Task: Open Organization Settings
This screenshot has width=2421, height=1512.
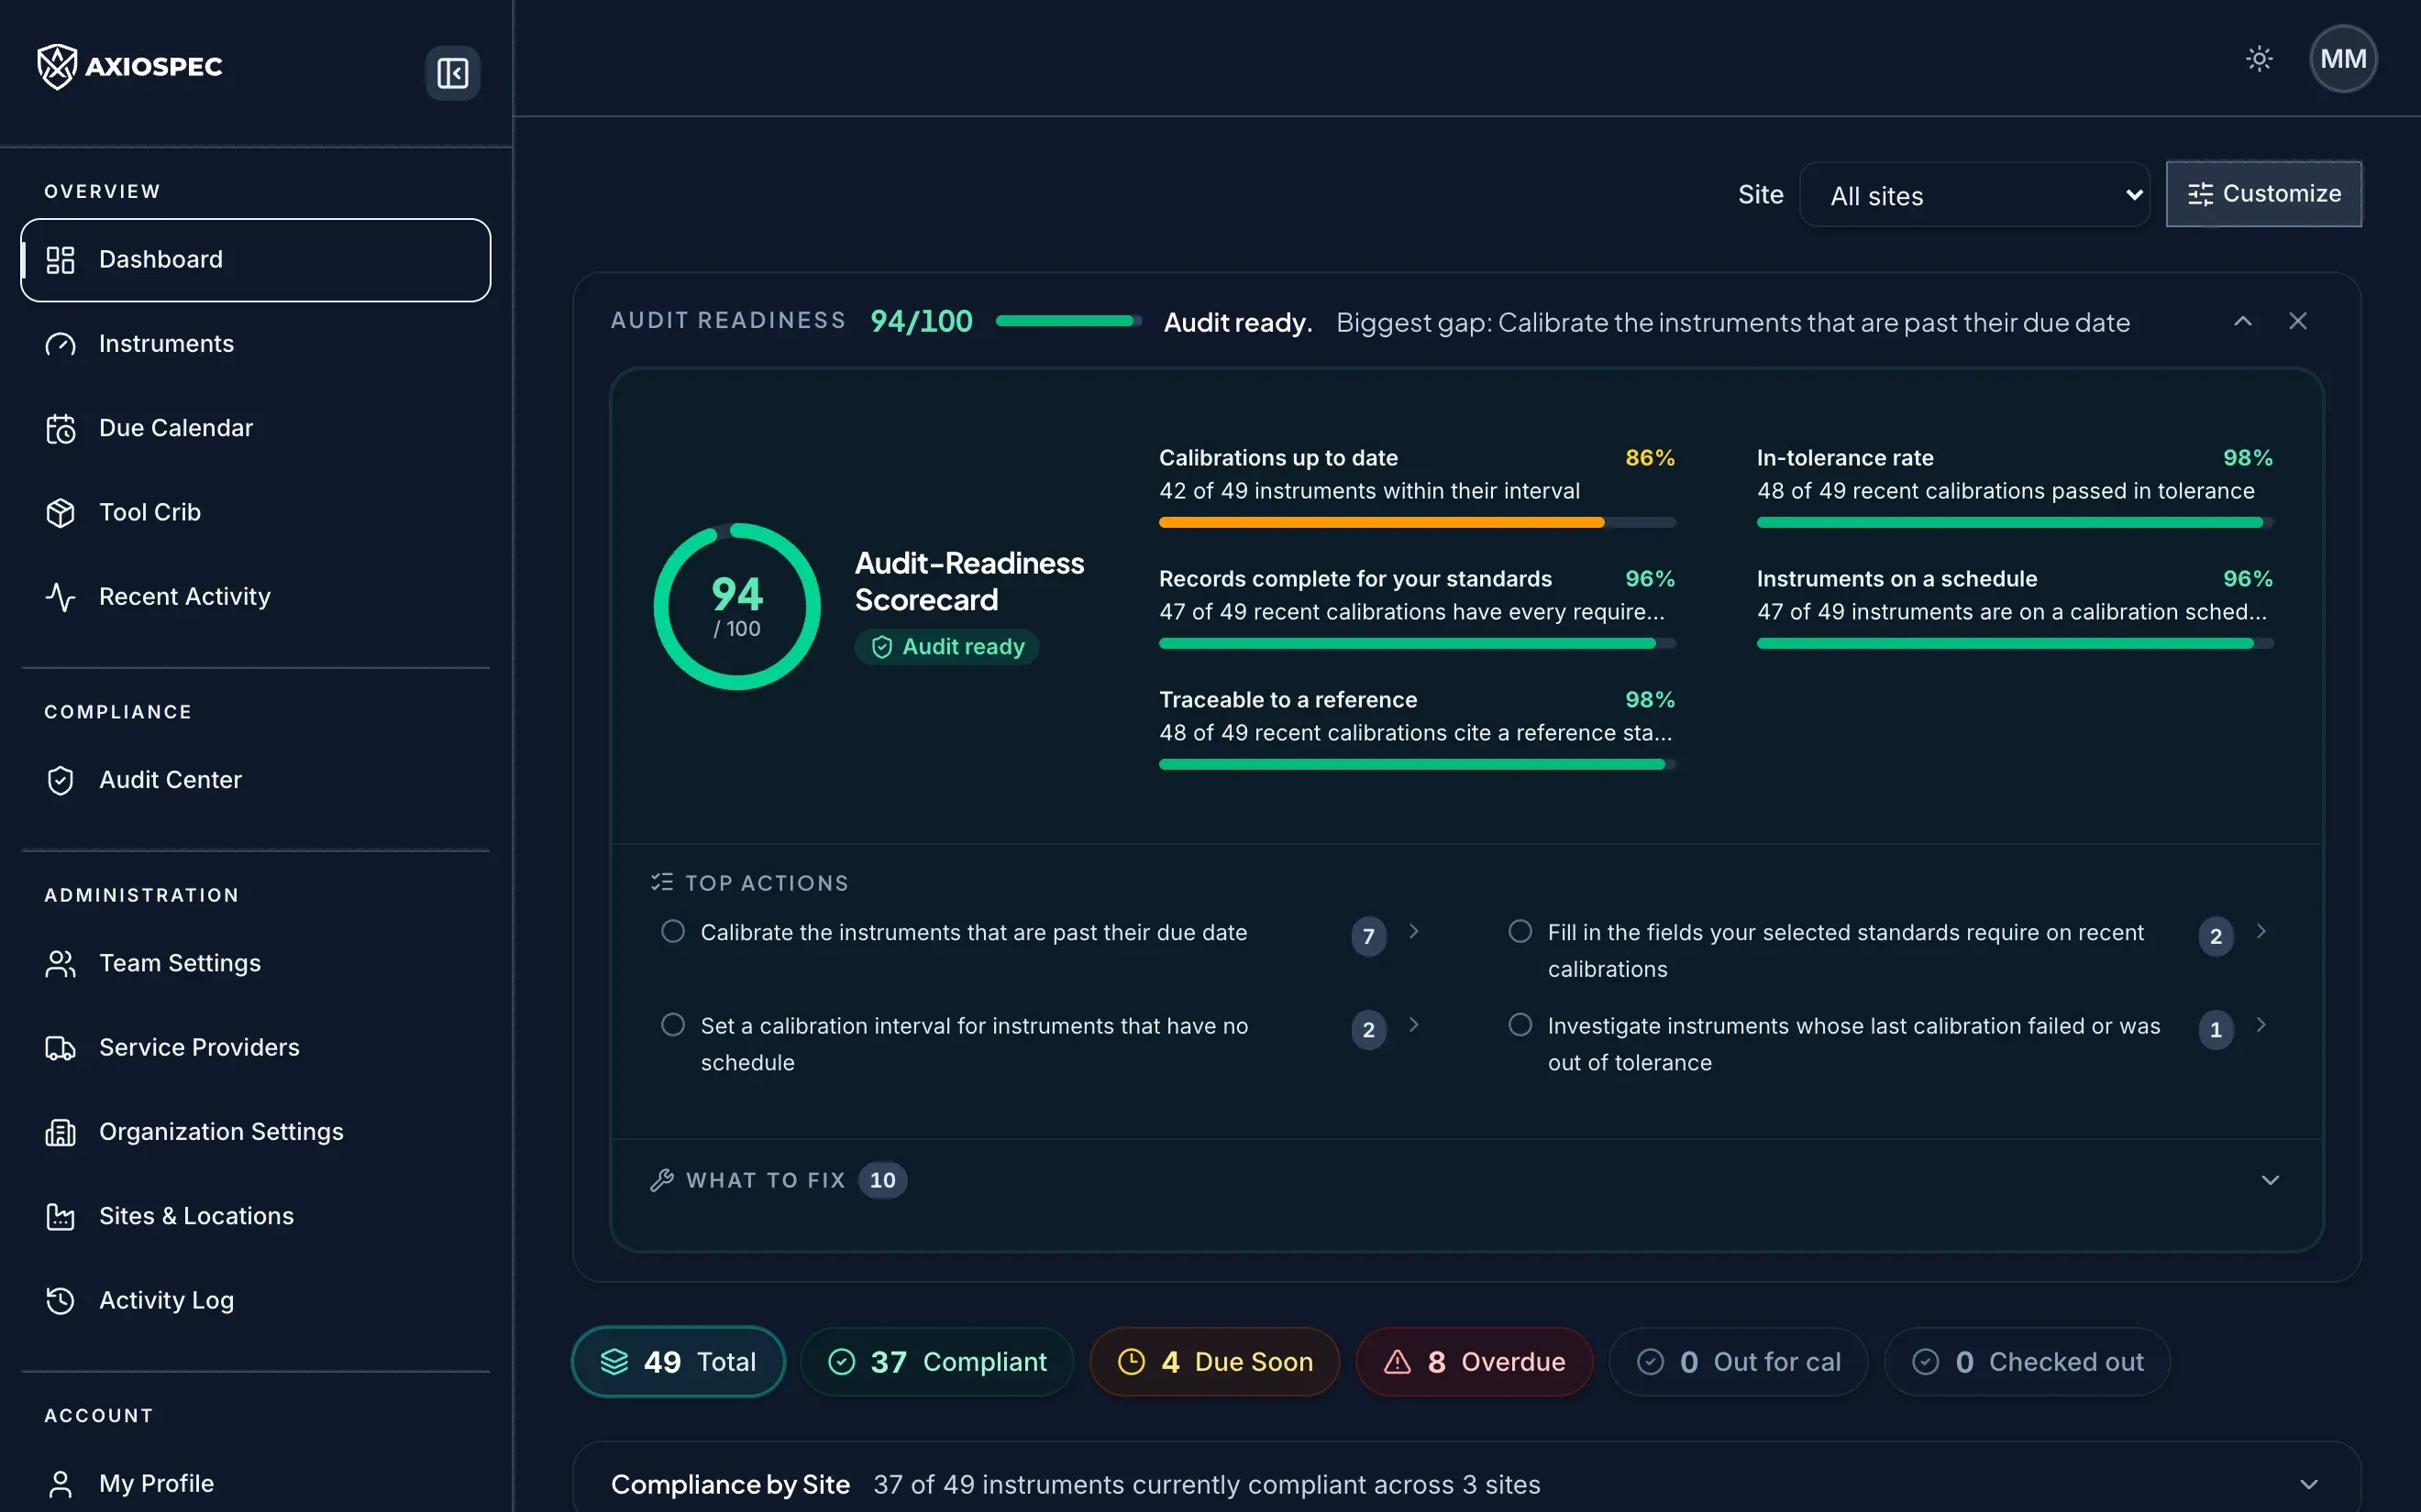Action: [x=255, y=1132]
